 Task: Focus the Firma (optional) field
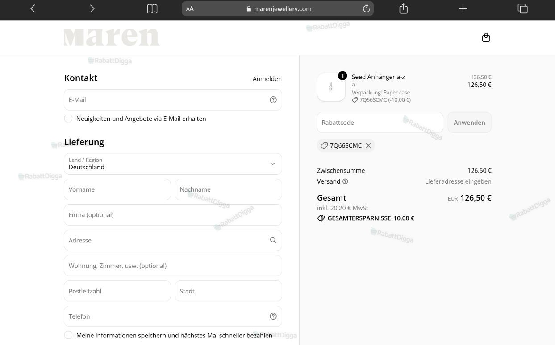(173, 215)
